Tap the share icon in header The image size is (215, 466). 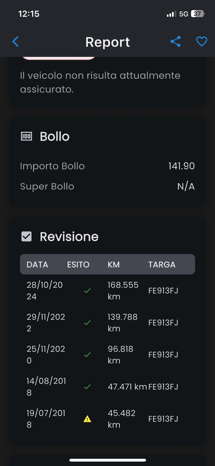pos(175,41)
